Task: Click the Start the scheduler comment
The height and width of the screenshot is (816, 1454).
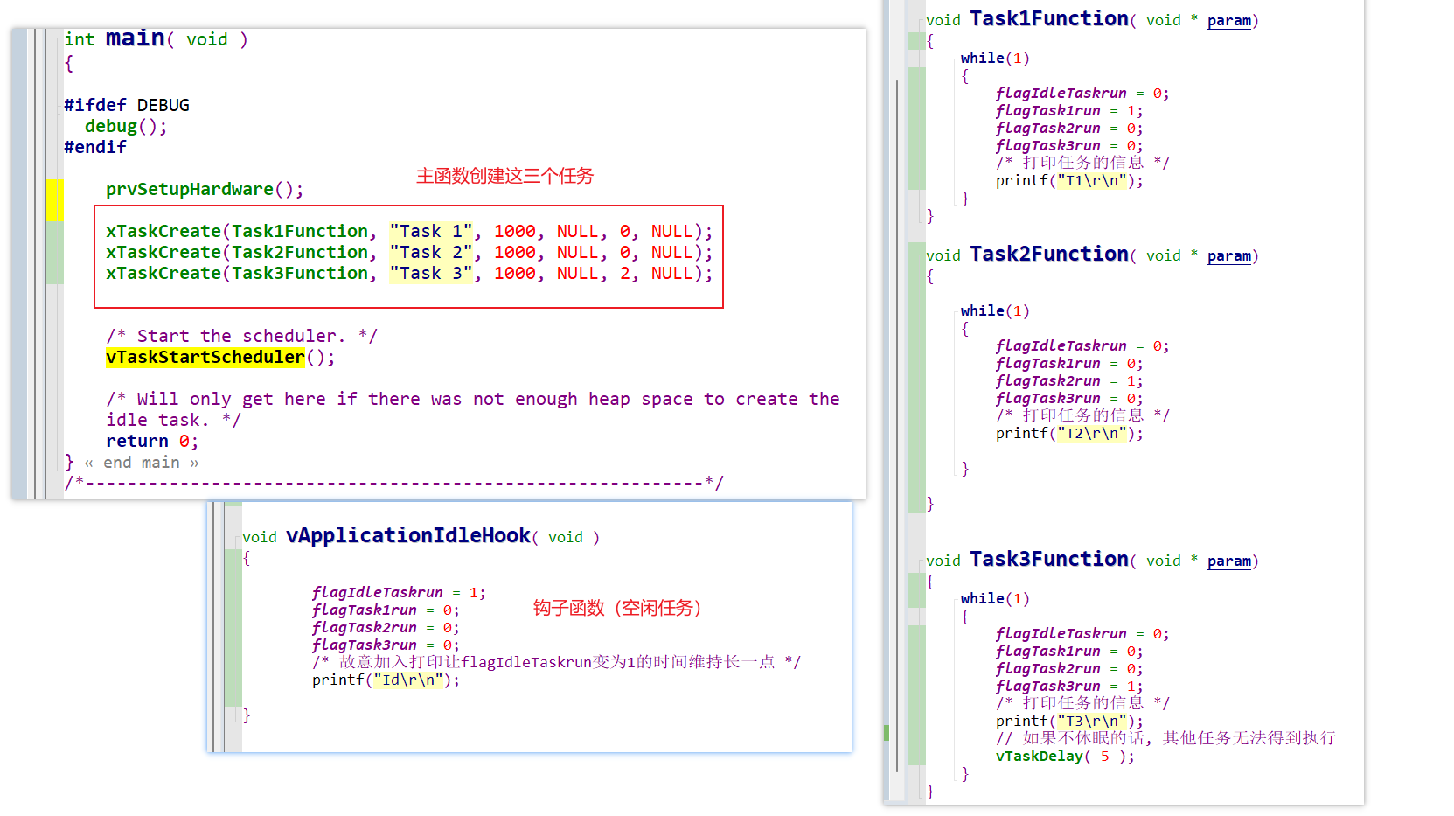Action: (242, 336)
